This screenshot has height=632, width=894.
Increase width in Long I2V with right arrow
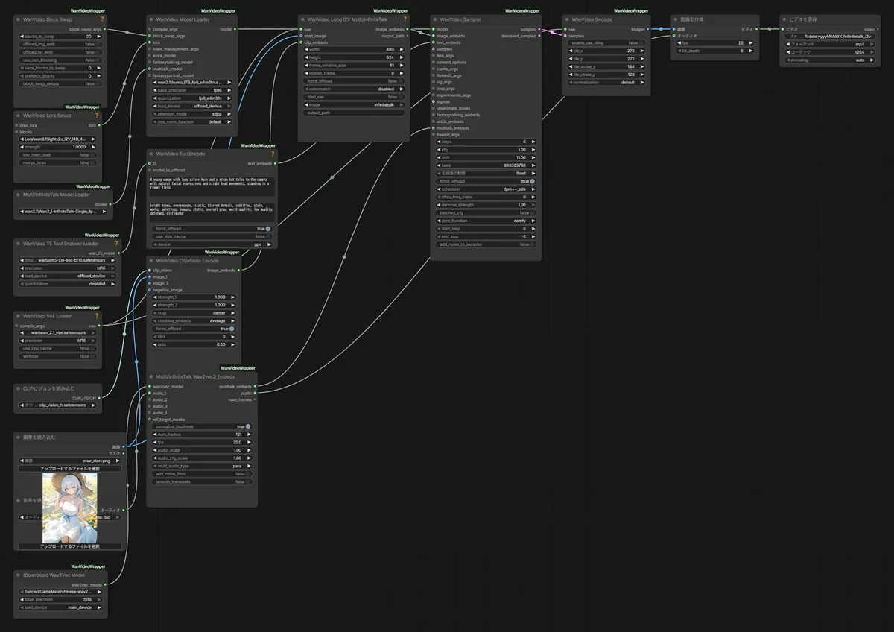[x=402, y=49]
